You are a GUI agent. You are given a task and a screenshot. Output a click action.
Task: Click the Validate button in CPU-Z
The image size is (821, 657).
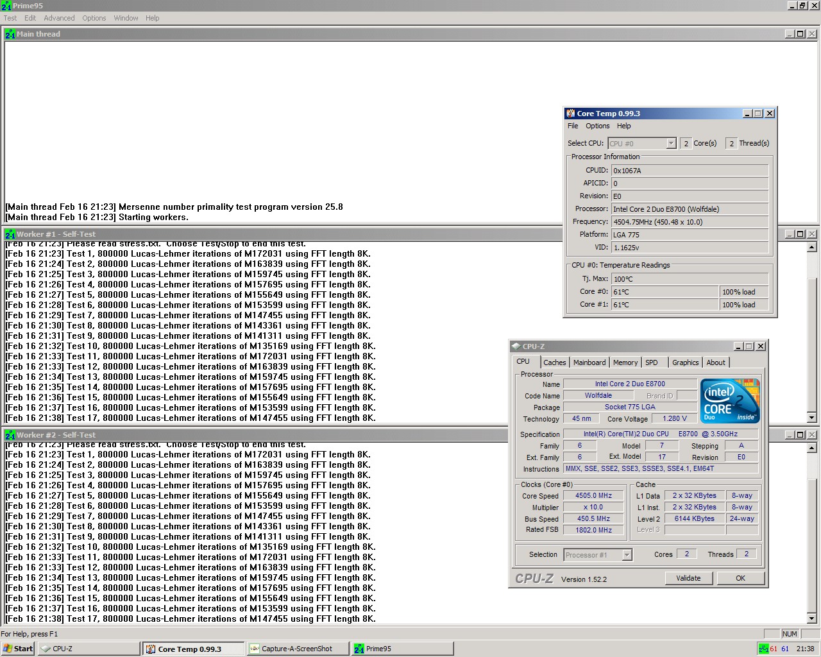(x=688, y=578)
